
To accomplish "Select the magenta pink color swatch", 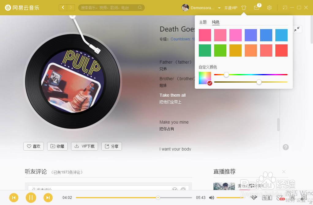I will tap(236, 35).
